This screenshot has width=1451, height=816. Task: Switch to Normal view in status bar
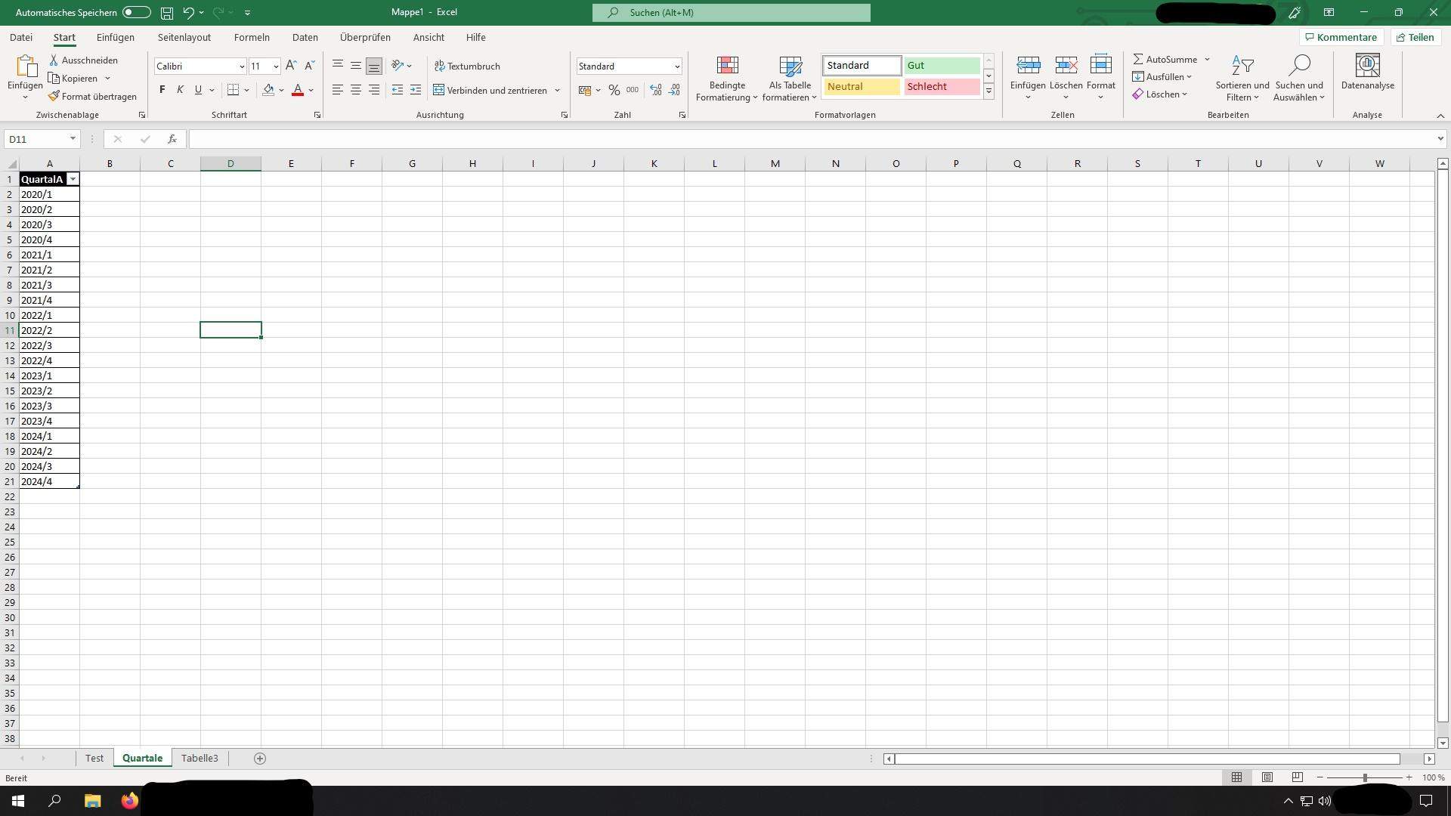coord(1237,777)
